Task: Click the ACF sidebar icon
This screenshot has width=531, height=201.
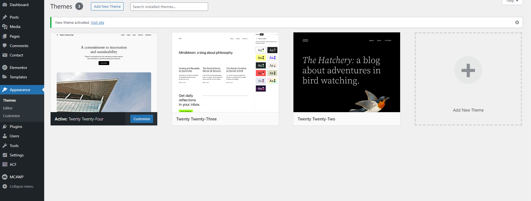Action: pos(5,164)
